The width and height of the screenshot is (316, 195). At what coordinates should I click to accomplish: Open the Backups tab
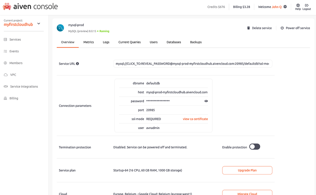point(196,42)
